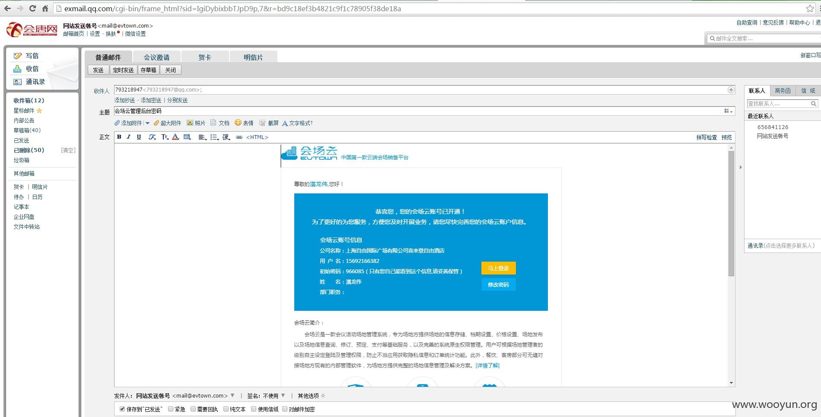
Task: Collapse the contacts side panel arrow
Action: pyautogui.click(x=741, y=167)
